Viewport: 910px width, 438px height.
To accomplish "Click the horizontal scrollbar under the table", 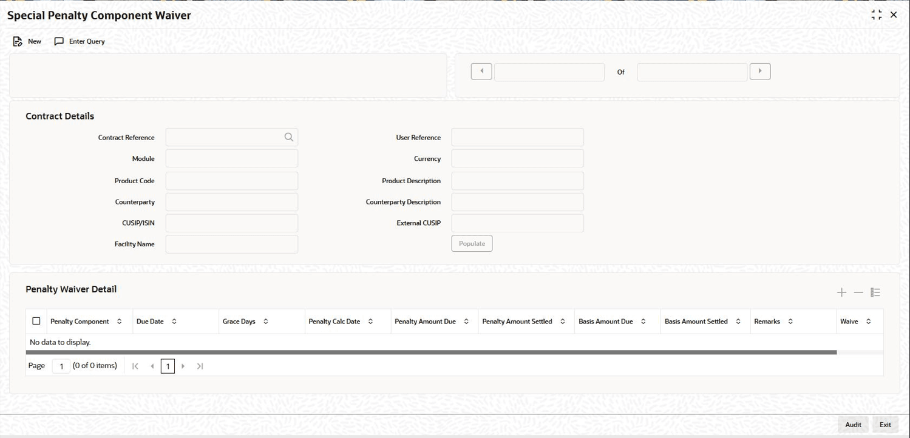I will [431, 352].
